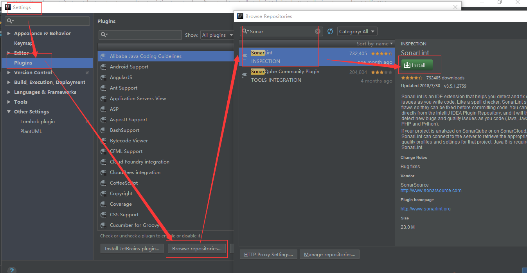527x273 pixels.
Task: Click the project-level icon next to Lombok plugin
Action: 87,121
